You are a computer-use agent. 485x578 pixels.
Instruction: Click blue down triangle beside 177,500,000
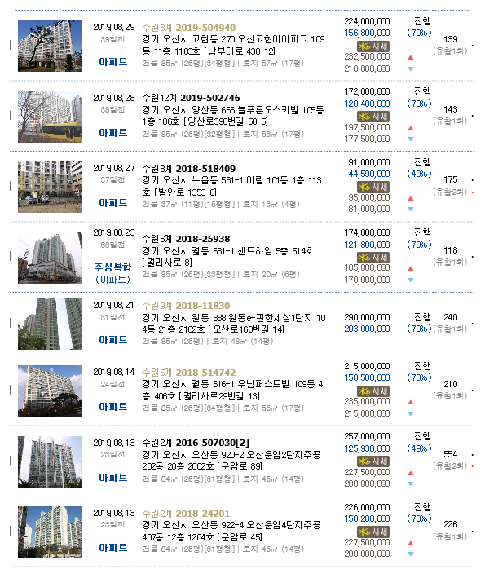(x=411, y=139)
